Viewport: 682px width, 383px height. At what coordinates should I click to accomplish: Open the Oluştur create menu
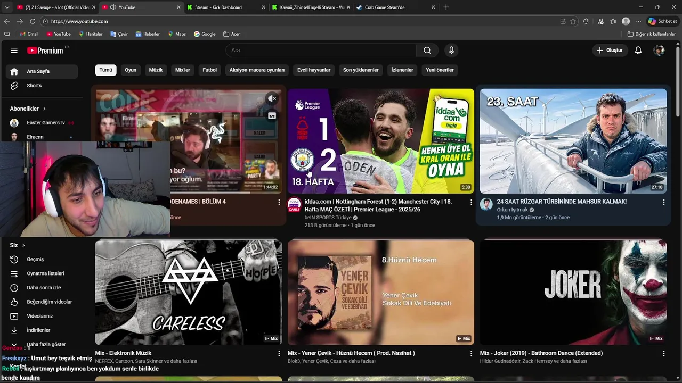pyautogui.click(x=610, y=51)
